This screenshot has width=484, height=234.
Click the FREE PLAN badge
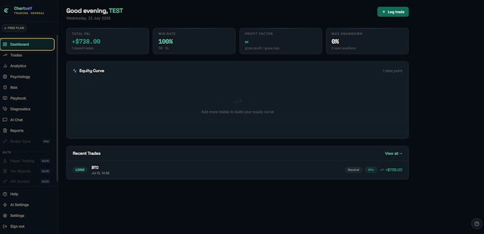pos(14,28)
